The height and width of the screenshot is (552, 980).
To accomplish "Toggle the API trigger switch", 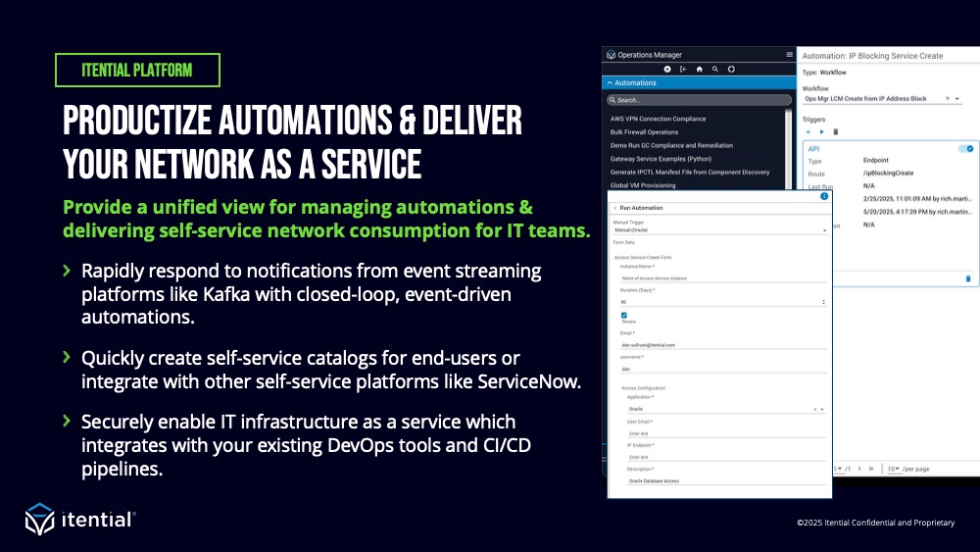I will 965,149.
